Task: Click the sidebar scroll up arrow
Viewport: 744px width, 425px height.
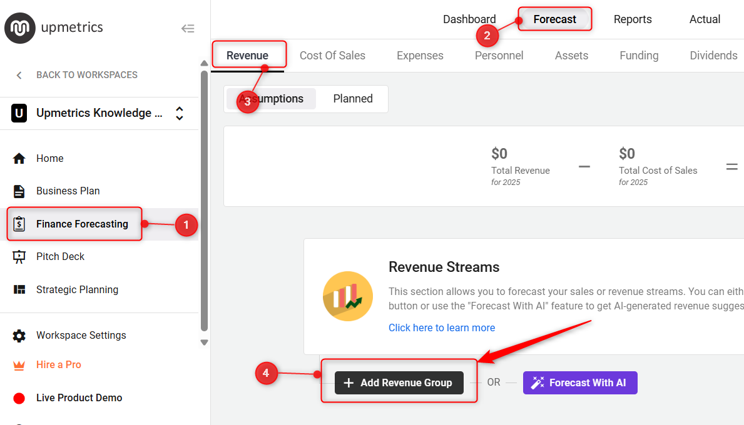Action: coord(204,63)
